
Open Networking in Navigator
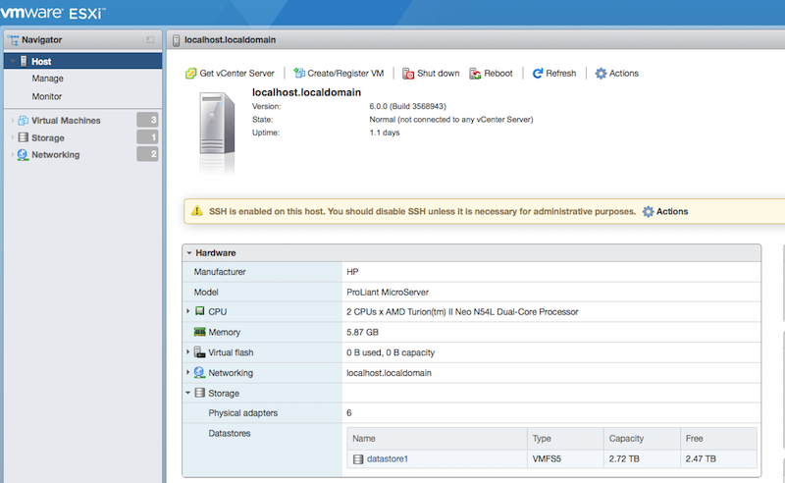tap(56, 155)
